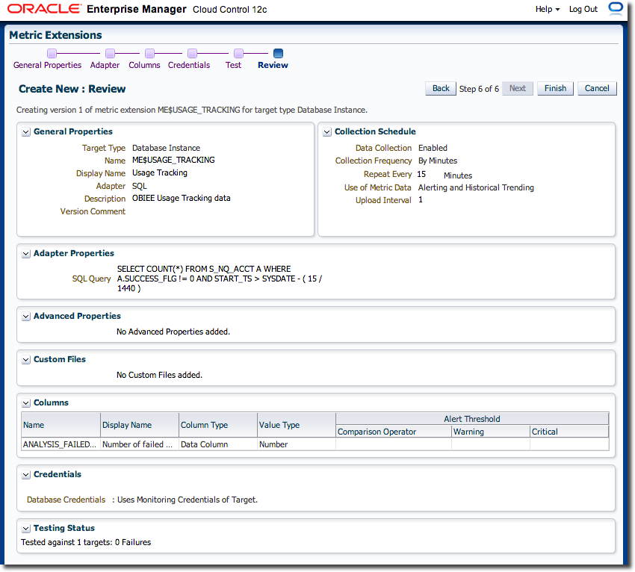Screen dimensions: 635x572
Task: Select the ANALYSIS_FAILED column row
Action: tap(60, 444)
